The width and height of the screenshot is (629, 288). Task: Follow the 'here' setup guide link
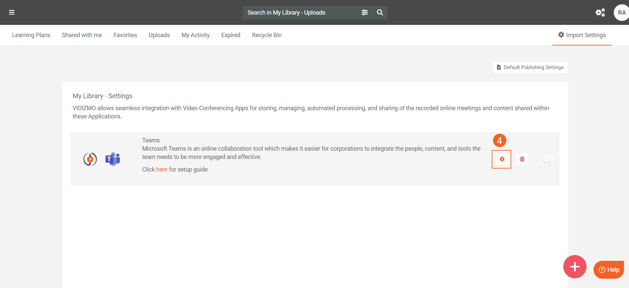pos(161,170)
